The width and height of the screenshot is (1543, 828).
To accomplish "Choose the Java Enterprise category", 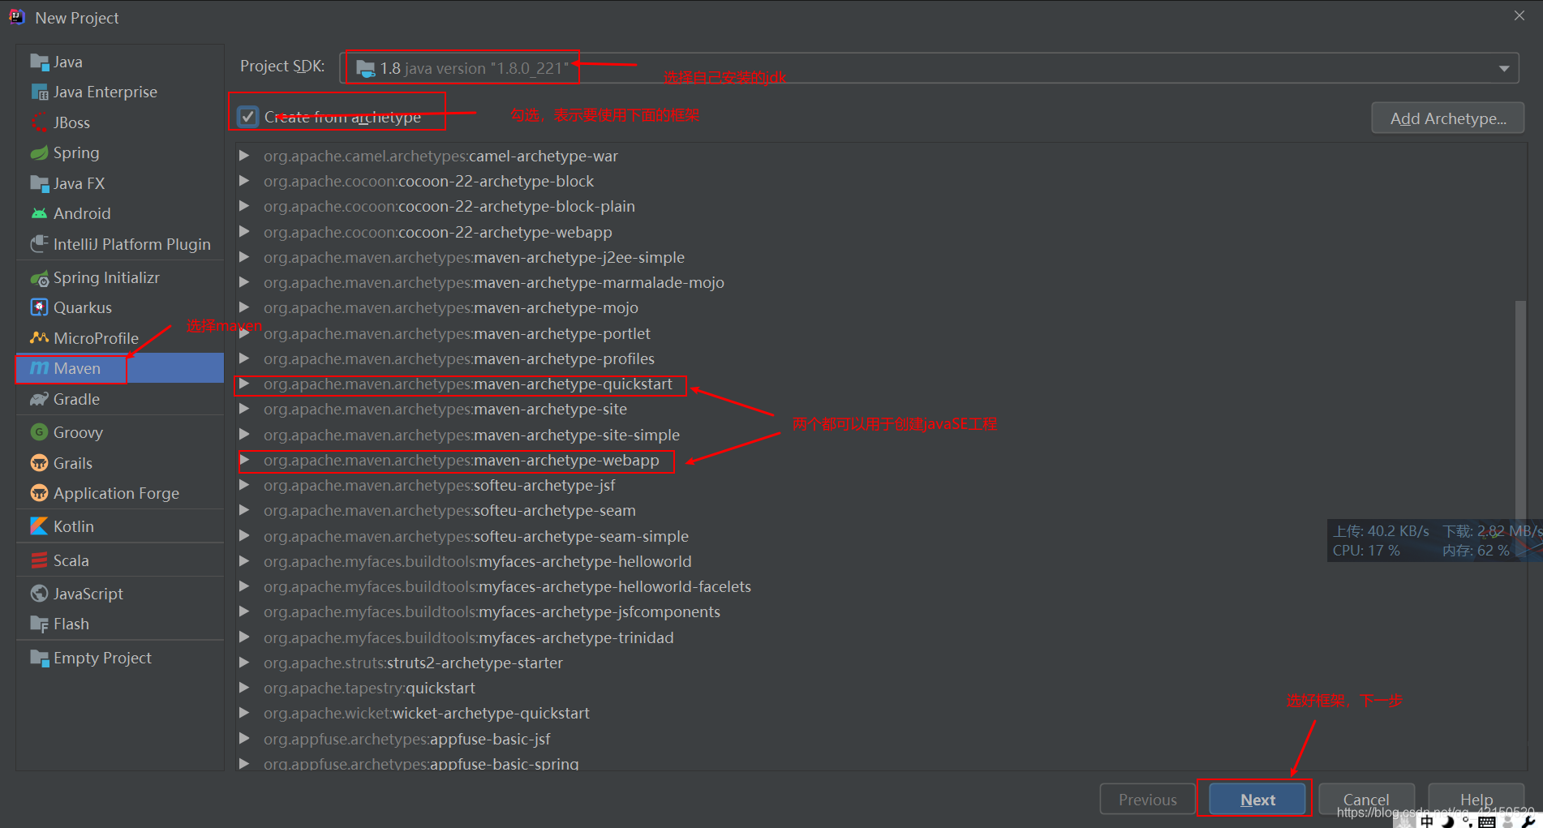I will [120, 92].
